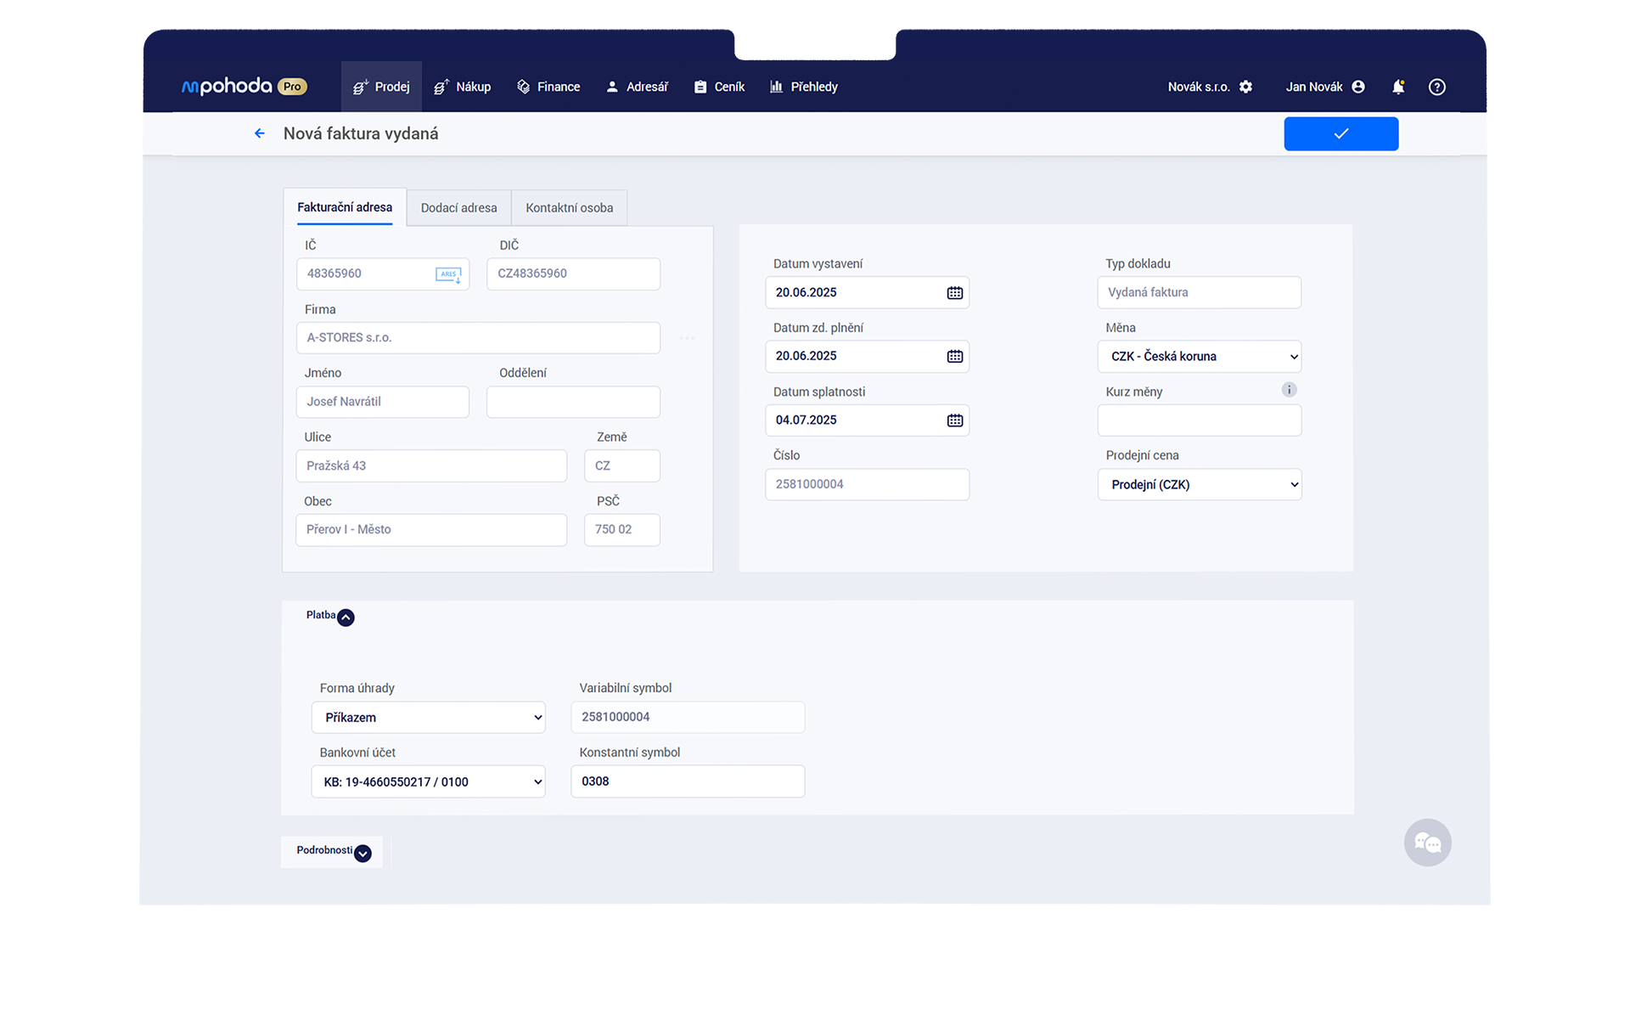
Task: Open Novák s.r.o. company settings gear
Action: coord(1245,87)
